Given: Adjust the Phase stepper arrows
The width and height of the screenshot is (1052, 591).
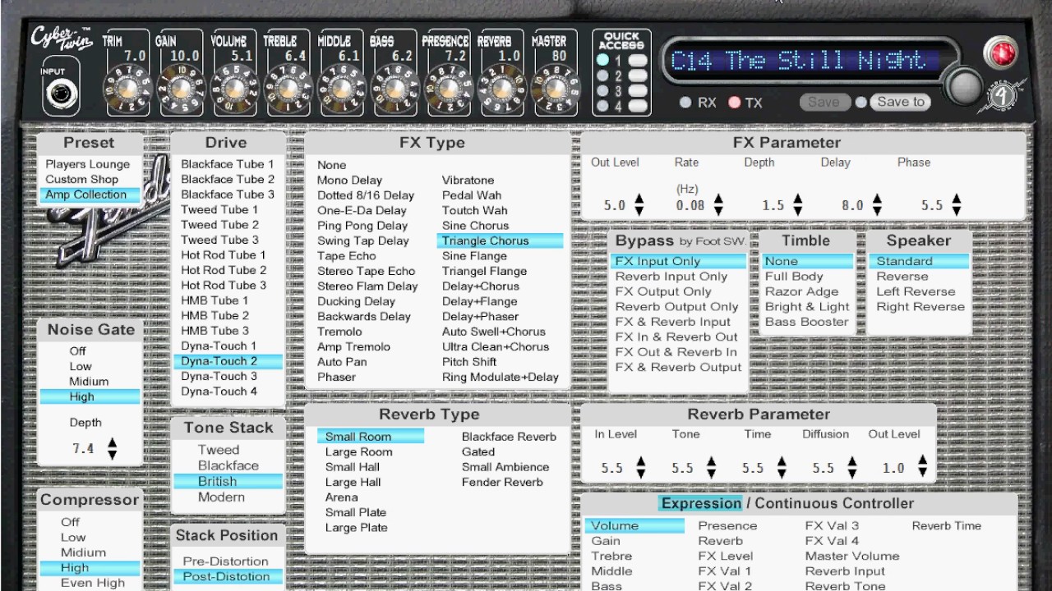Looking at the screenshot, I should [x=956, y=205].
